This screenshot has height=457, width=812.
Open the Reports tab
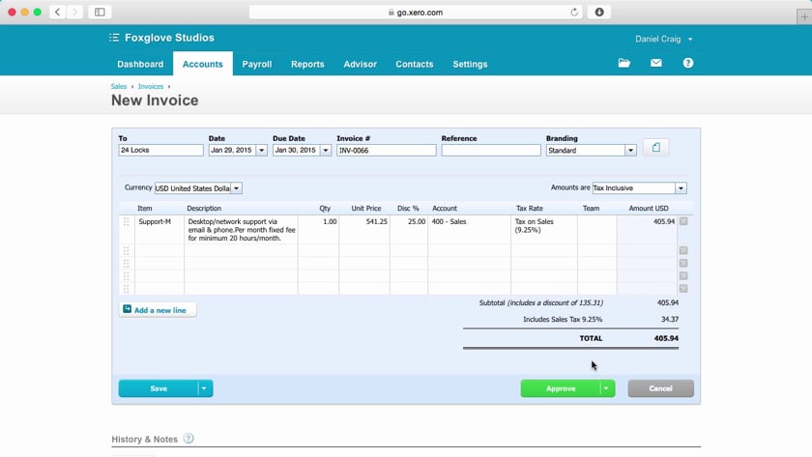coord(307,64)
